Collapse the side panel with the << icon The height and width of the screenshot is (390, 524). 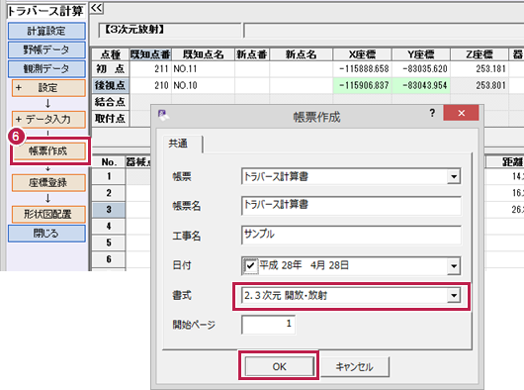pos(97,8)
